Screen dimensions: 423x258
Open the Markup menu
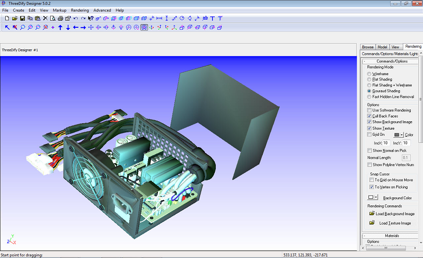tap(59, 10)
